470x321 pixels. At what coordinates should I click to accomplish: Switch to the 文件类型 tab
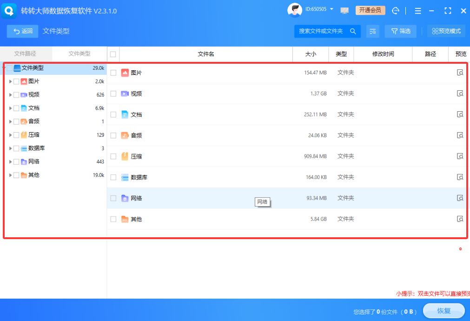pos(79,53)
